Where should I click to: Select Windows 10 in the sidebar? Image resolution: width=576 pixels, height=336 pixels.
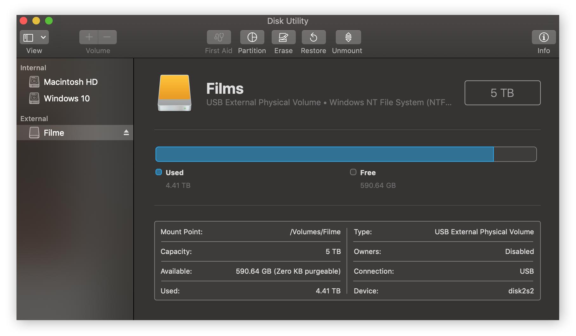coord(67,98)
